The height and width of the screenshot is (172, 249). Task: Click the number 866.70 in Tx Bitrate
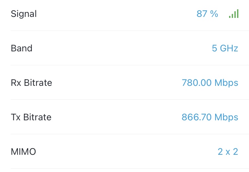tap(197, 117)
